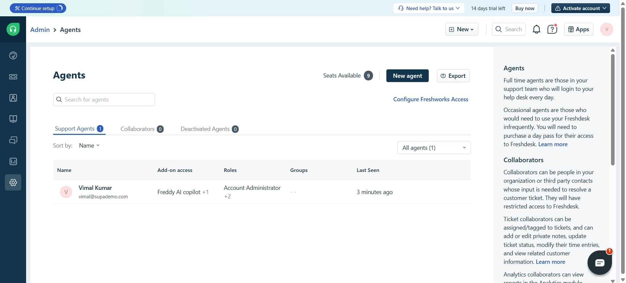Click the magnifier icon in agent search
This screenshot has width=626, height=283.
(x=59, y=99)
